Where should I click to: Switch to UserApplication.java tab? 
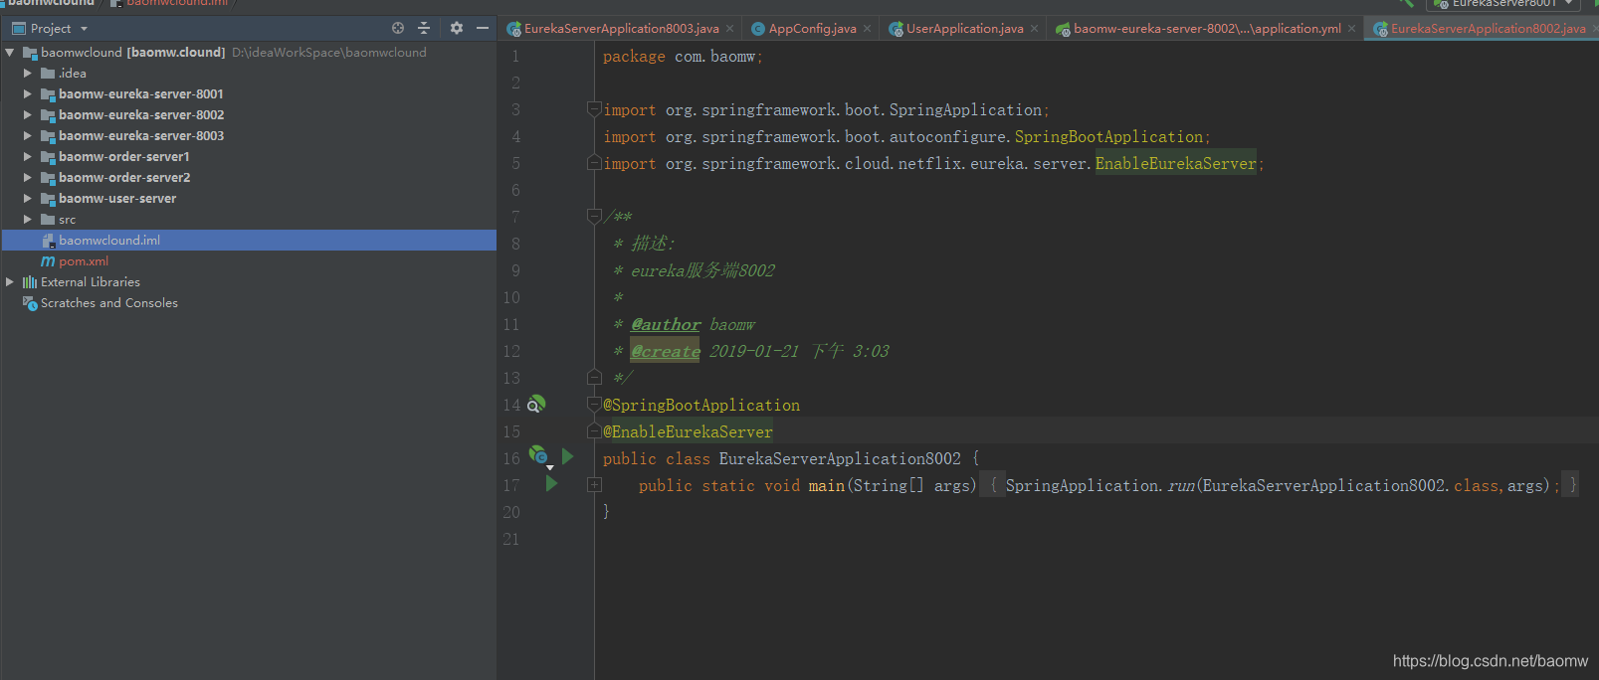coord(964,28)
